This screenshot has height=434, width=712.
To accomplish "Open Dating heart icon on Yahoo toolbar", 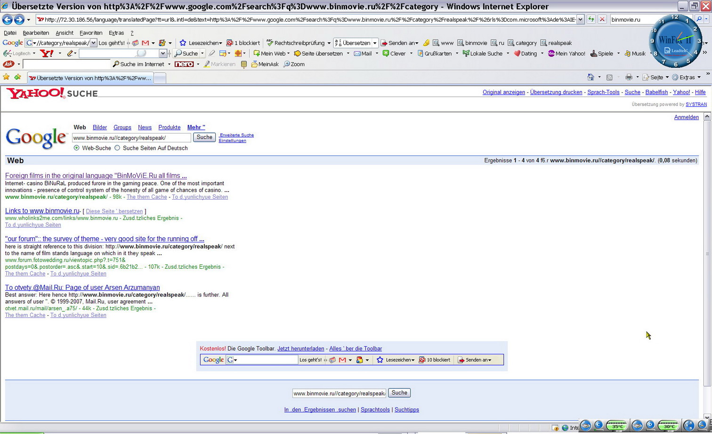I will (x=525, y=53).
